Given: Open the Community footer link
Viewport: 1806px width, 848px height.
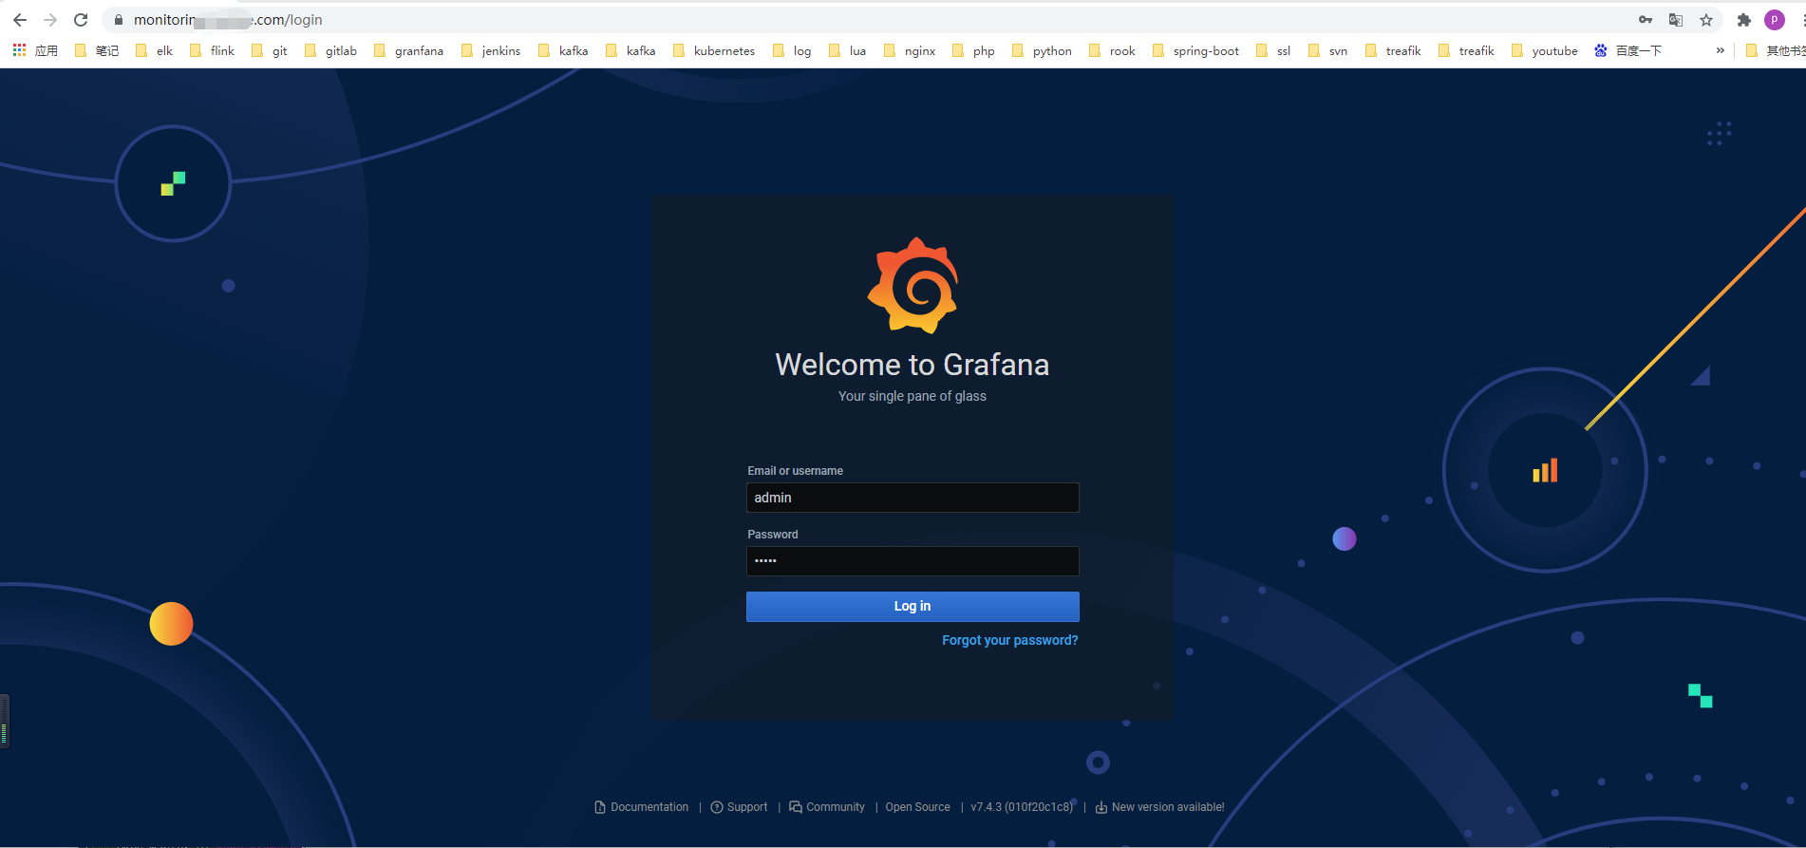Looking at the screenshot, I should pos(827,807).
